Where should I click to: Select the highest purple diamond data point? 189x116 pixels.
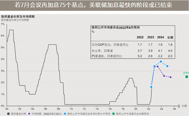[x=158, y=67]
